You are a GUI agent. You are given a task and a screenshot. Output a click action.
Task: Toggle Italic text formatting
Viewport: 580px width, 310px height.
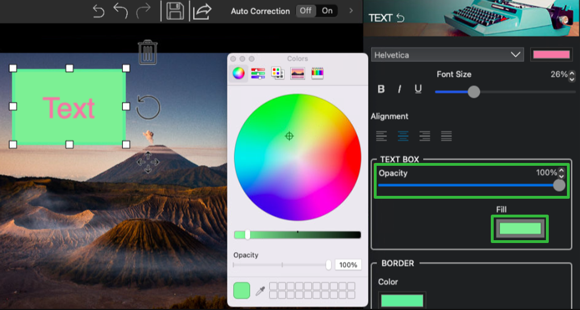click(399, 89)
